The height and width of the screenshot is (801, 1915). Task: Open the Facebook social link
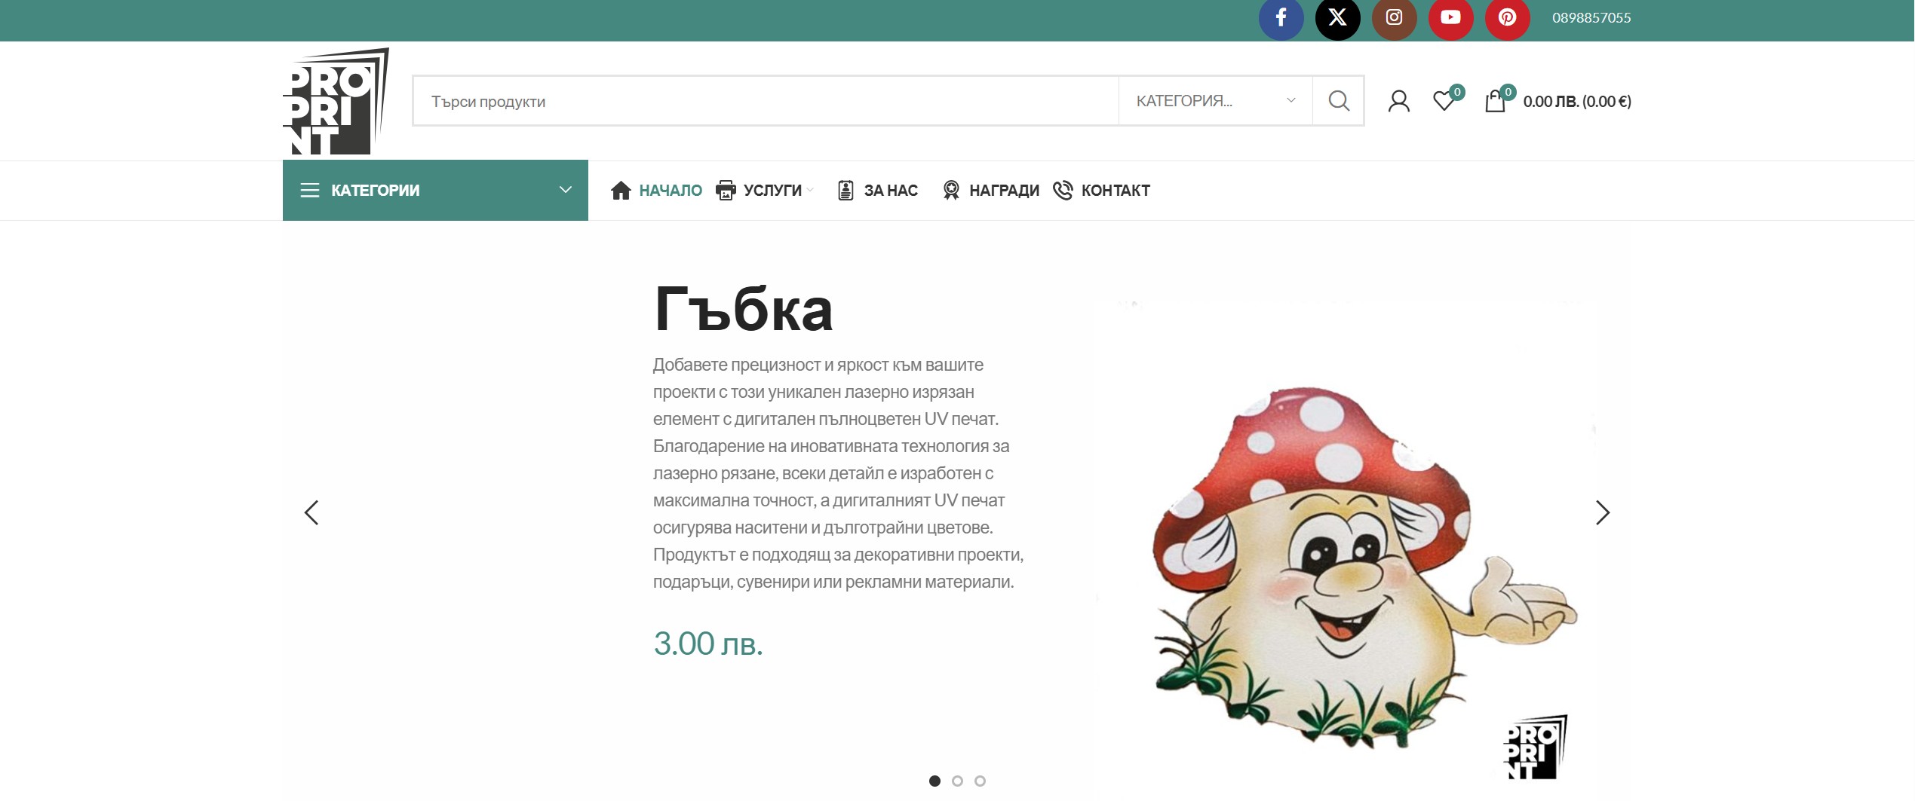tap(1281, 18)
